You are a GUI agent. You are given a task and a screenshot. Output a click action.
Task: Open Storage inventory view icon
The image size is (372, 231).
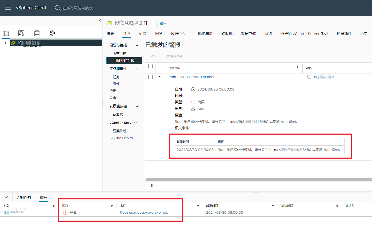click(x=37, y=33)
